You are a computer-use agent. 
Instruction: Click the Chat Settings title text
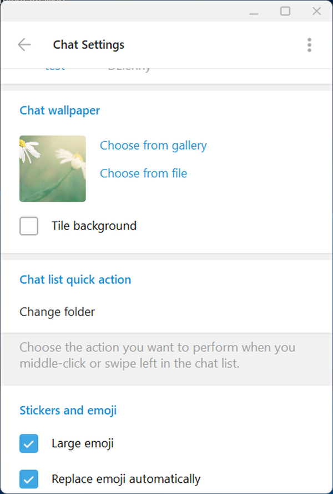pyautogui.click(x=89, y=45)
